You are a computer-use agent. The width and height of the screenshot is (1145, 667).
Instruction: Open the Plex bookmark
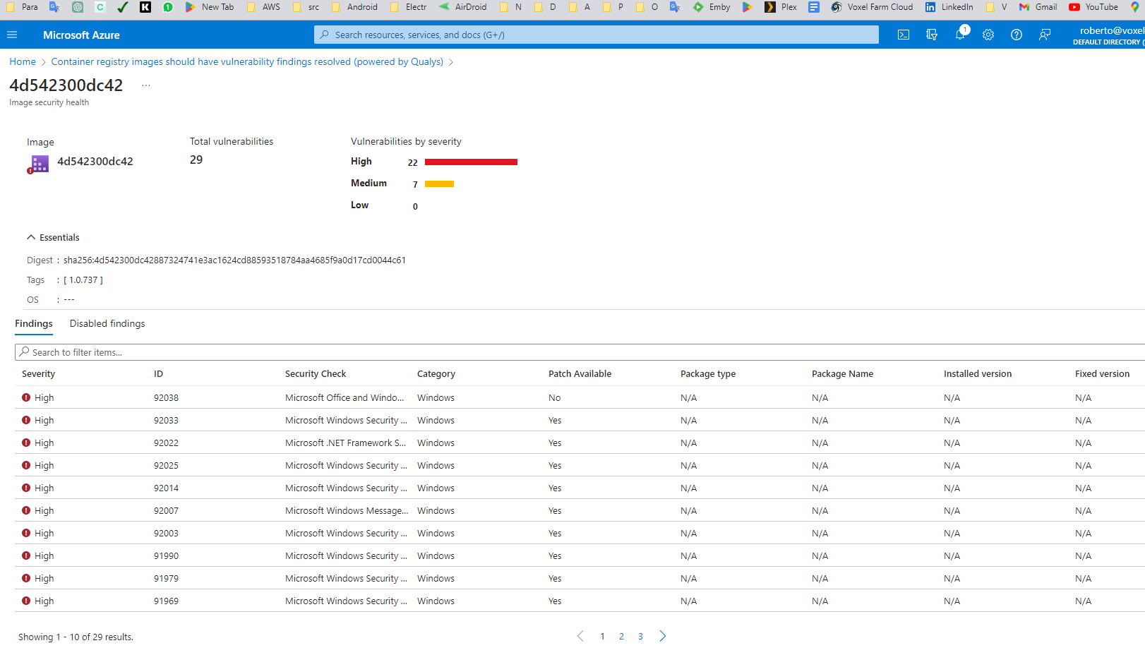(781, 7)
